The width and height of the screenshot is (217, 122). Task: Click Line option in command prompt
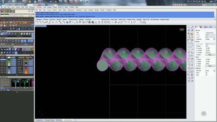(76, 17)
